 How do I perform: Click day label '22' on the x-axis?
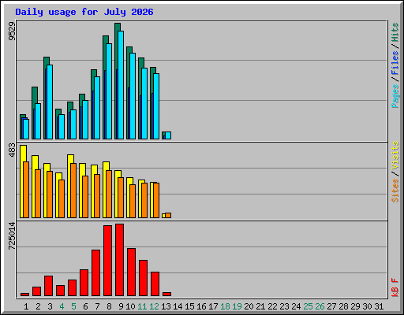272,306
